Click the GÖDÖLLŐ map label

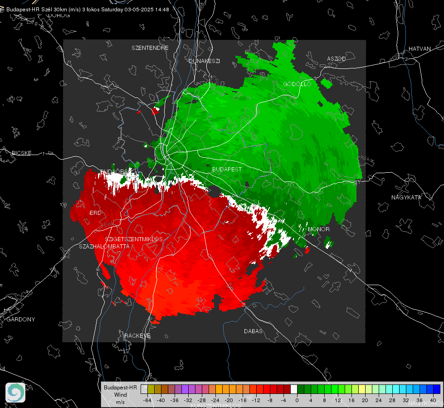297,84
